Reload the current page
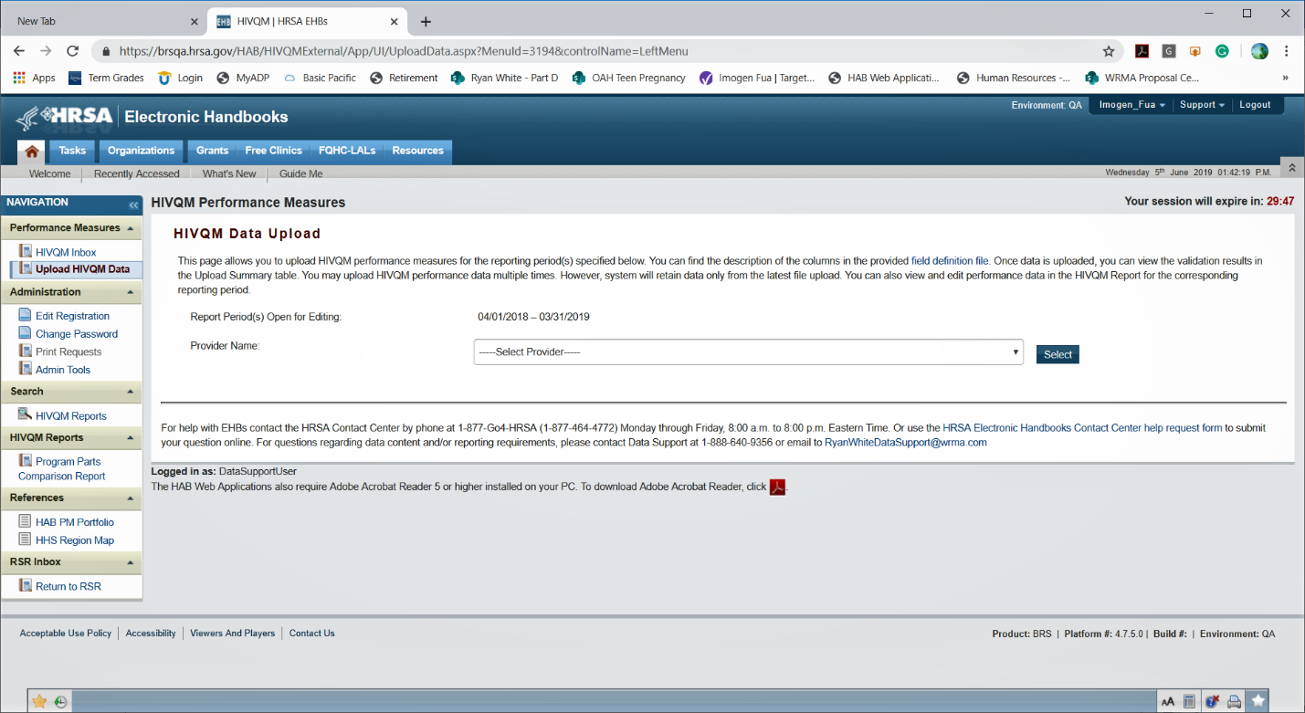The width and height of the screenshot is (1305, 713). pyautogui.click(x=73, y=51)
